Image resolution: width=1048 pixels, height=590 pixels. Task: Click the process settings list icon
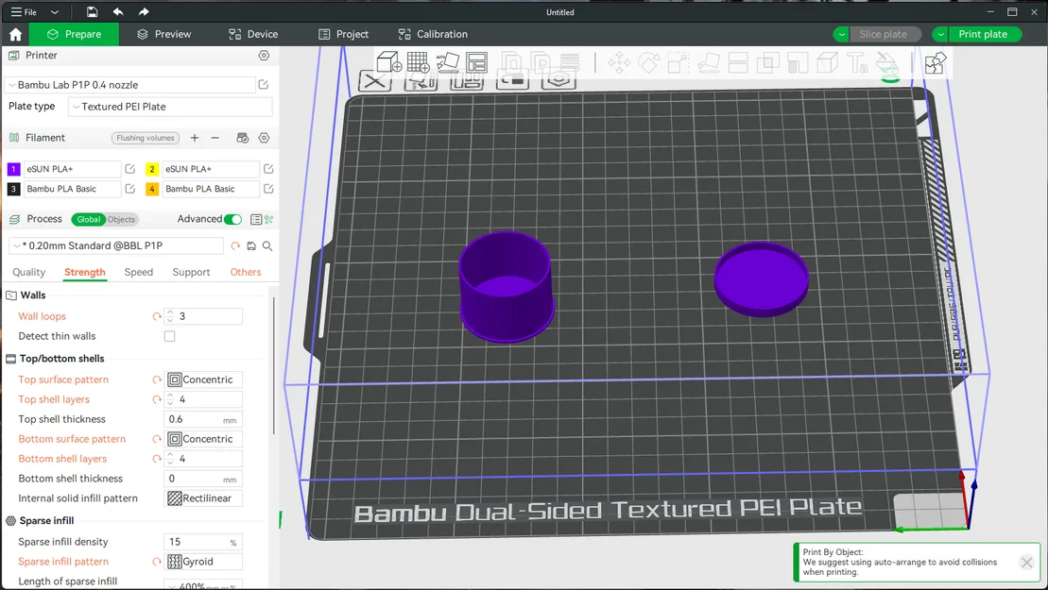[x=256, y=219]
